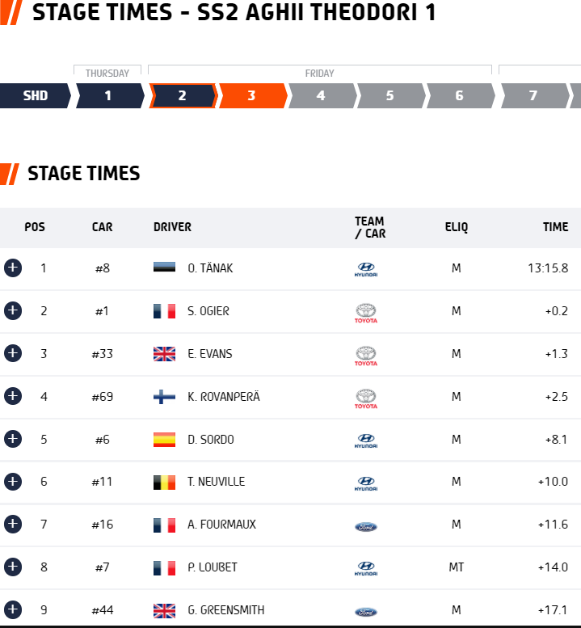Click the Estonian flag beside O. Tänak
The image size is (581, 628).
tap(164, 268)
